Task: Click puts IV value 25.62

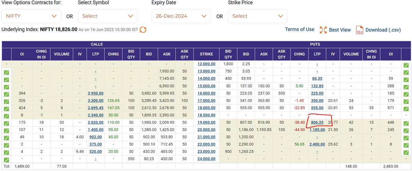Action: coord(333,145)
